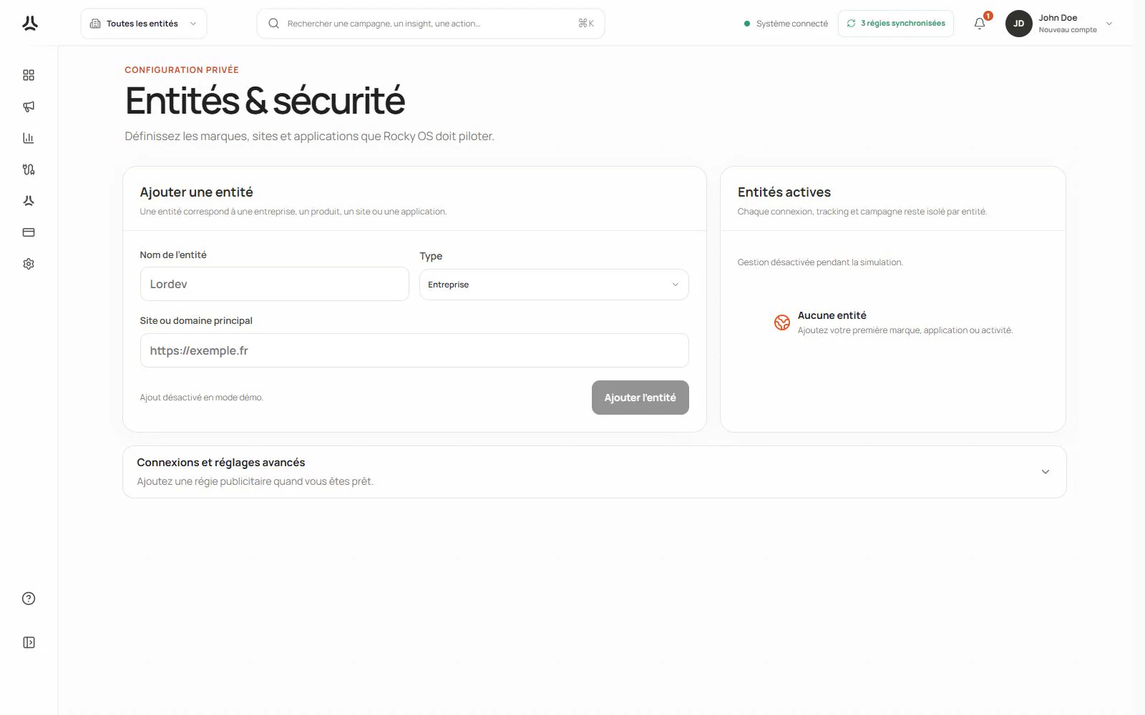Screen dimensions: 1145x715
Task: Open the bar chart analytics icon
Action: point(29,138)
